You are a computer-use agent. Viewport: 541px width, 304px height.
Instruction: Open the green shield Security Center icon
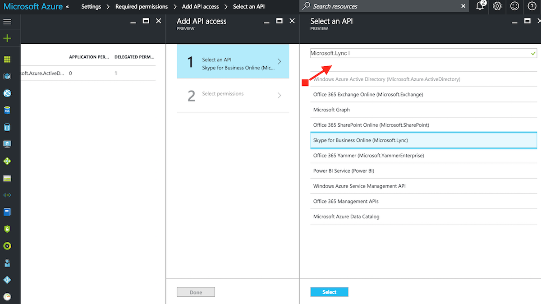tap(7, 229)
